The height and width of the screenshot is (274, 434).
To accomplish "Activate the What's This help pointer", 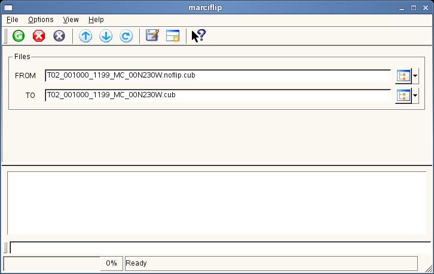I will pyautogui.click(x=198, y=36).
